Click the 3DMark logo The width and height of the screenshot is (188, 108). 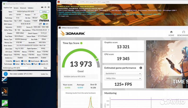click(x=73, y=33)
